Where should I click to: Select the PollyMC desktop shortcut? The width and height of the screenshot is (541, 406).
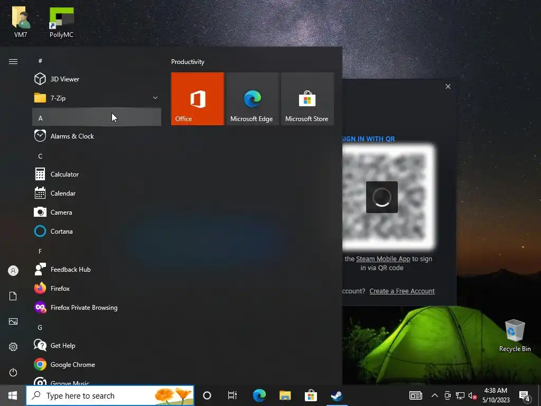point(61,22)
